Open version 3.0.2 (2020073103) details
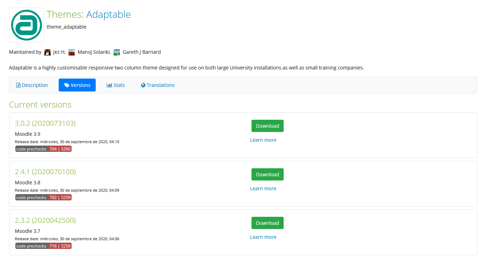Image resolution: width=481 pixels, height=258 pixels. tap(45, 123)
